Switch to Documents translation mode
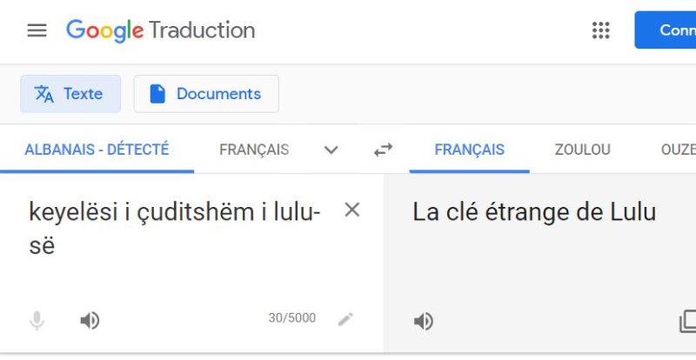 206,94
